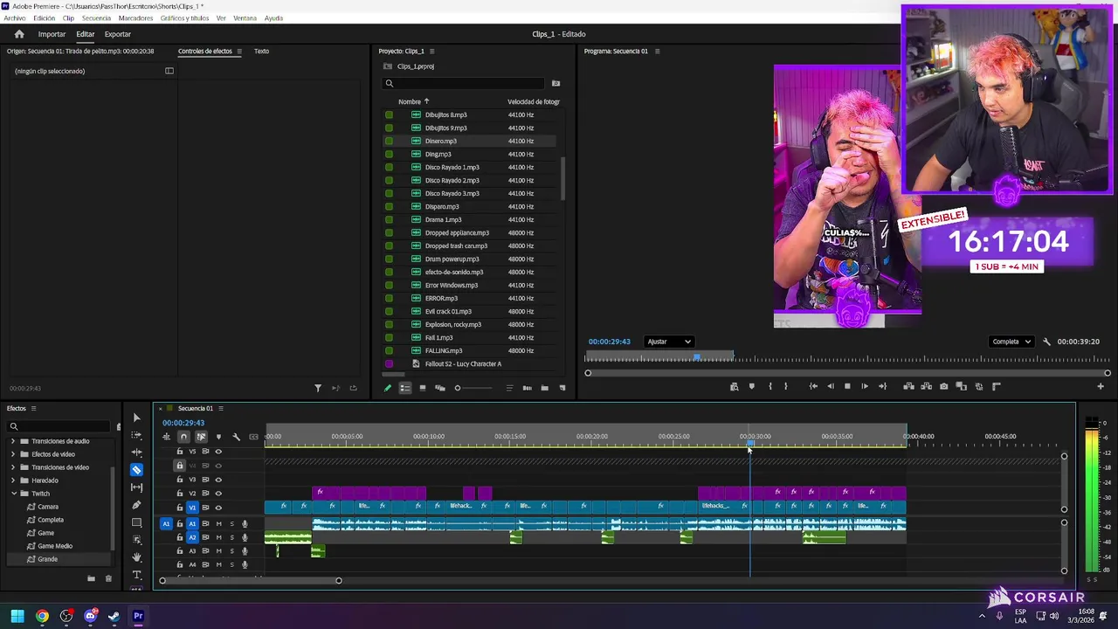Toggle V5 track output eye

(218, 452)
